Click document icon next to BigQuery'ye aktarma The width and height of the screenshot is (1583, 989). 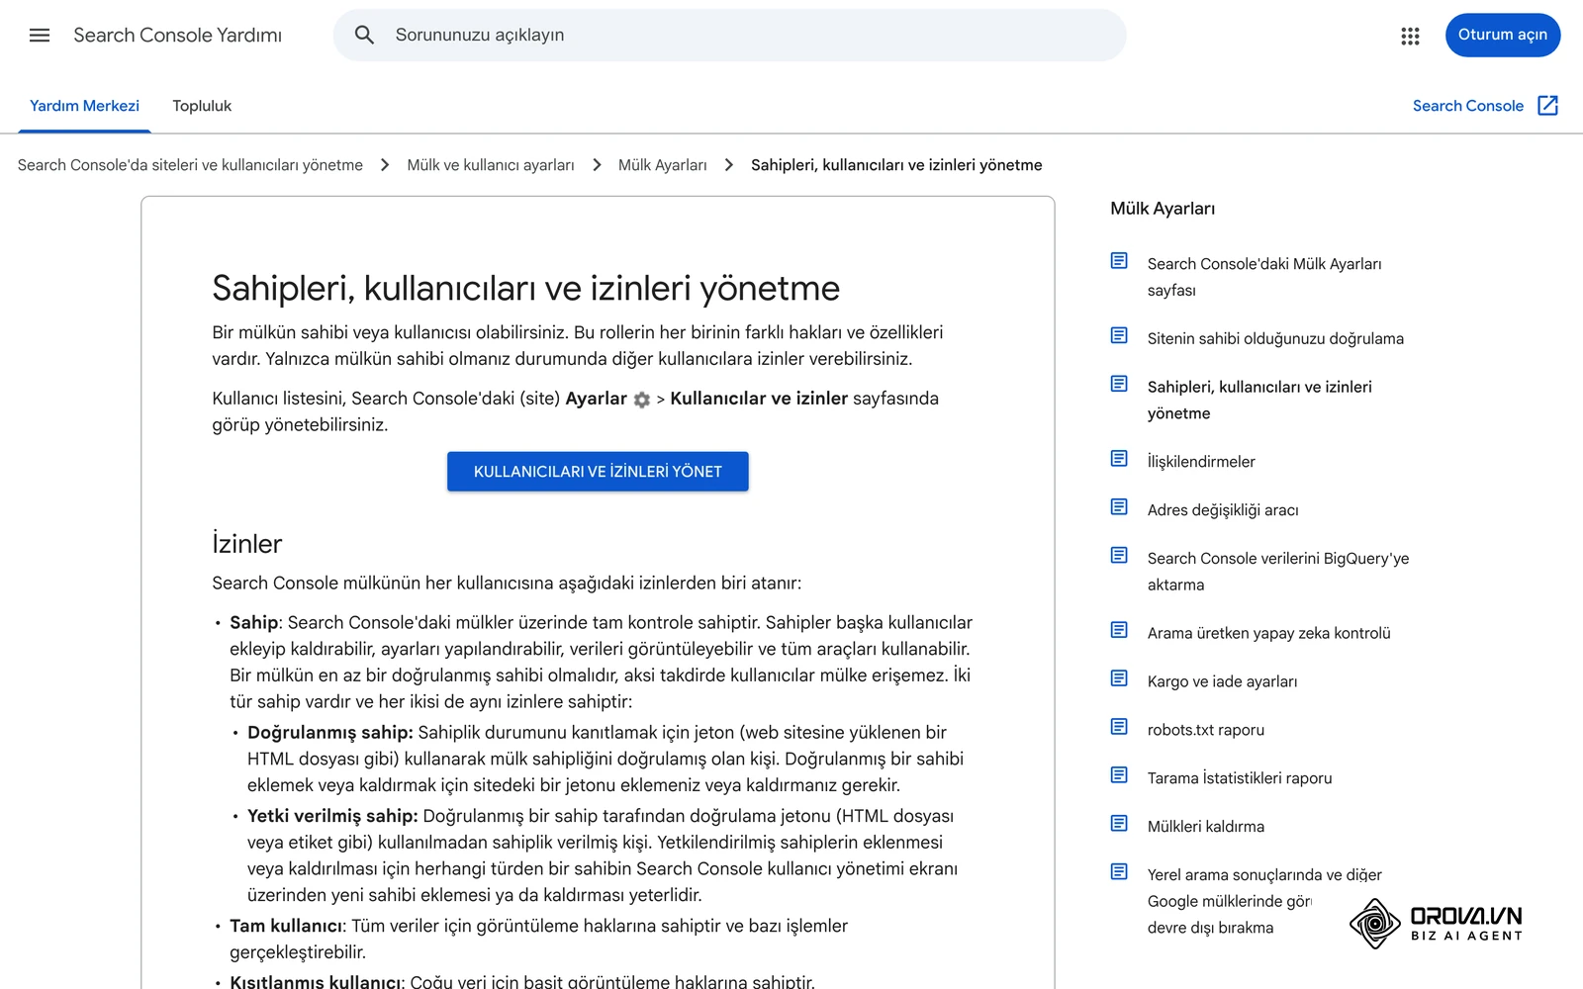tap(1119, 555)
